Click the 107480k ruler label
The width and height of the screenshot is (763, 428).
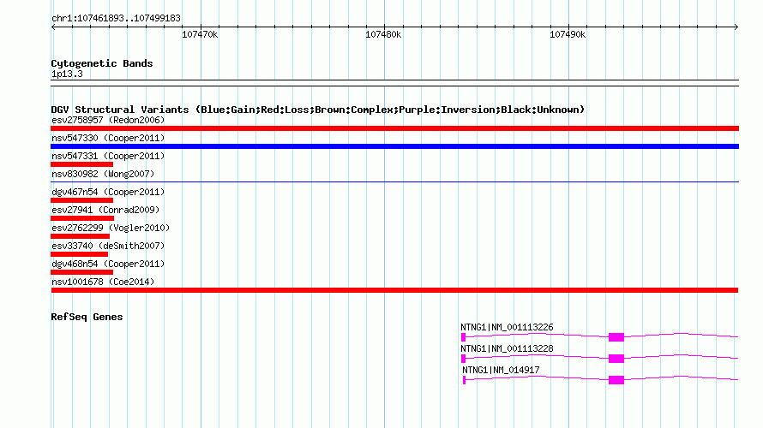(383, 34)
